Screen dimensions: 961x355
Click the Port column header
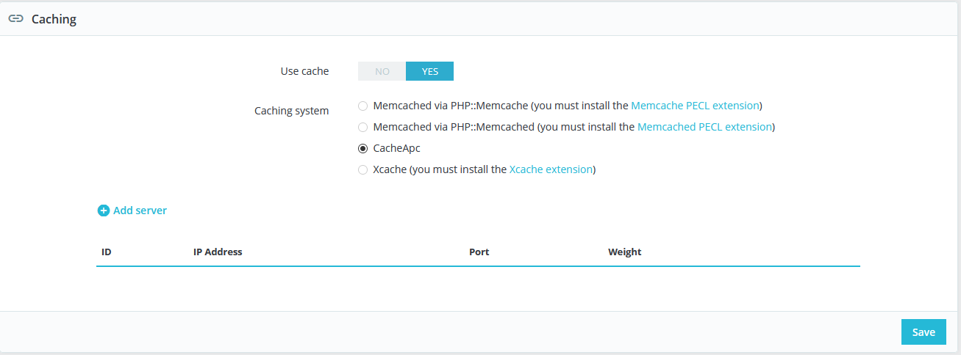click(479, 252)
